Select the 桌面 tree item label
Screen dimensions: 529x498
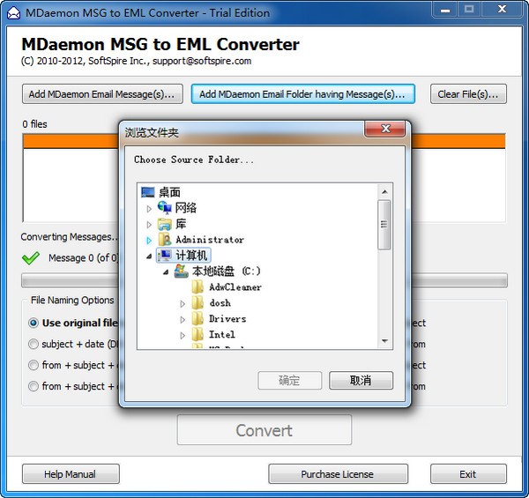pos(169,192)
